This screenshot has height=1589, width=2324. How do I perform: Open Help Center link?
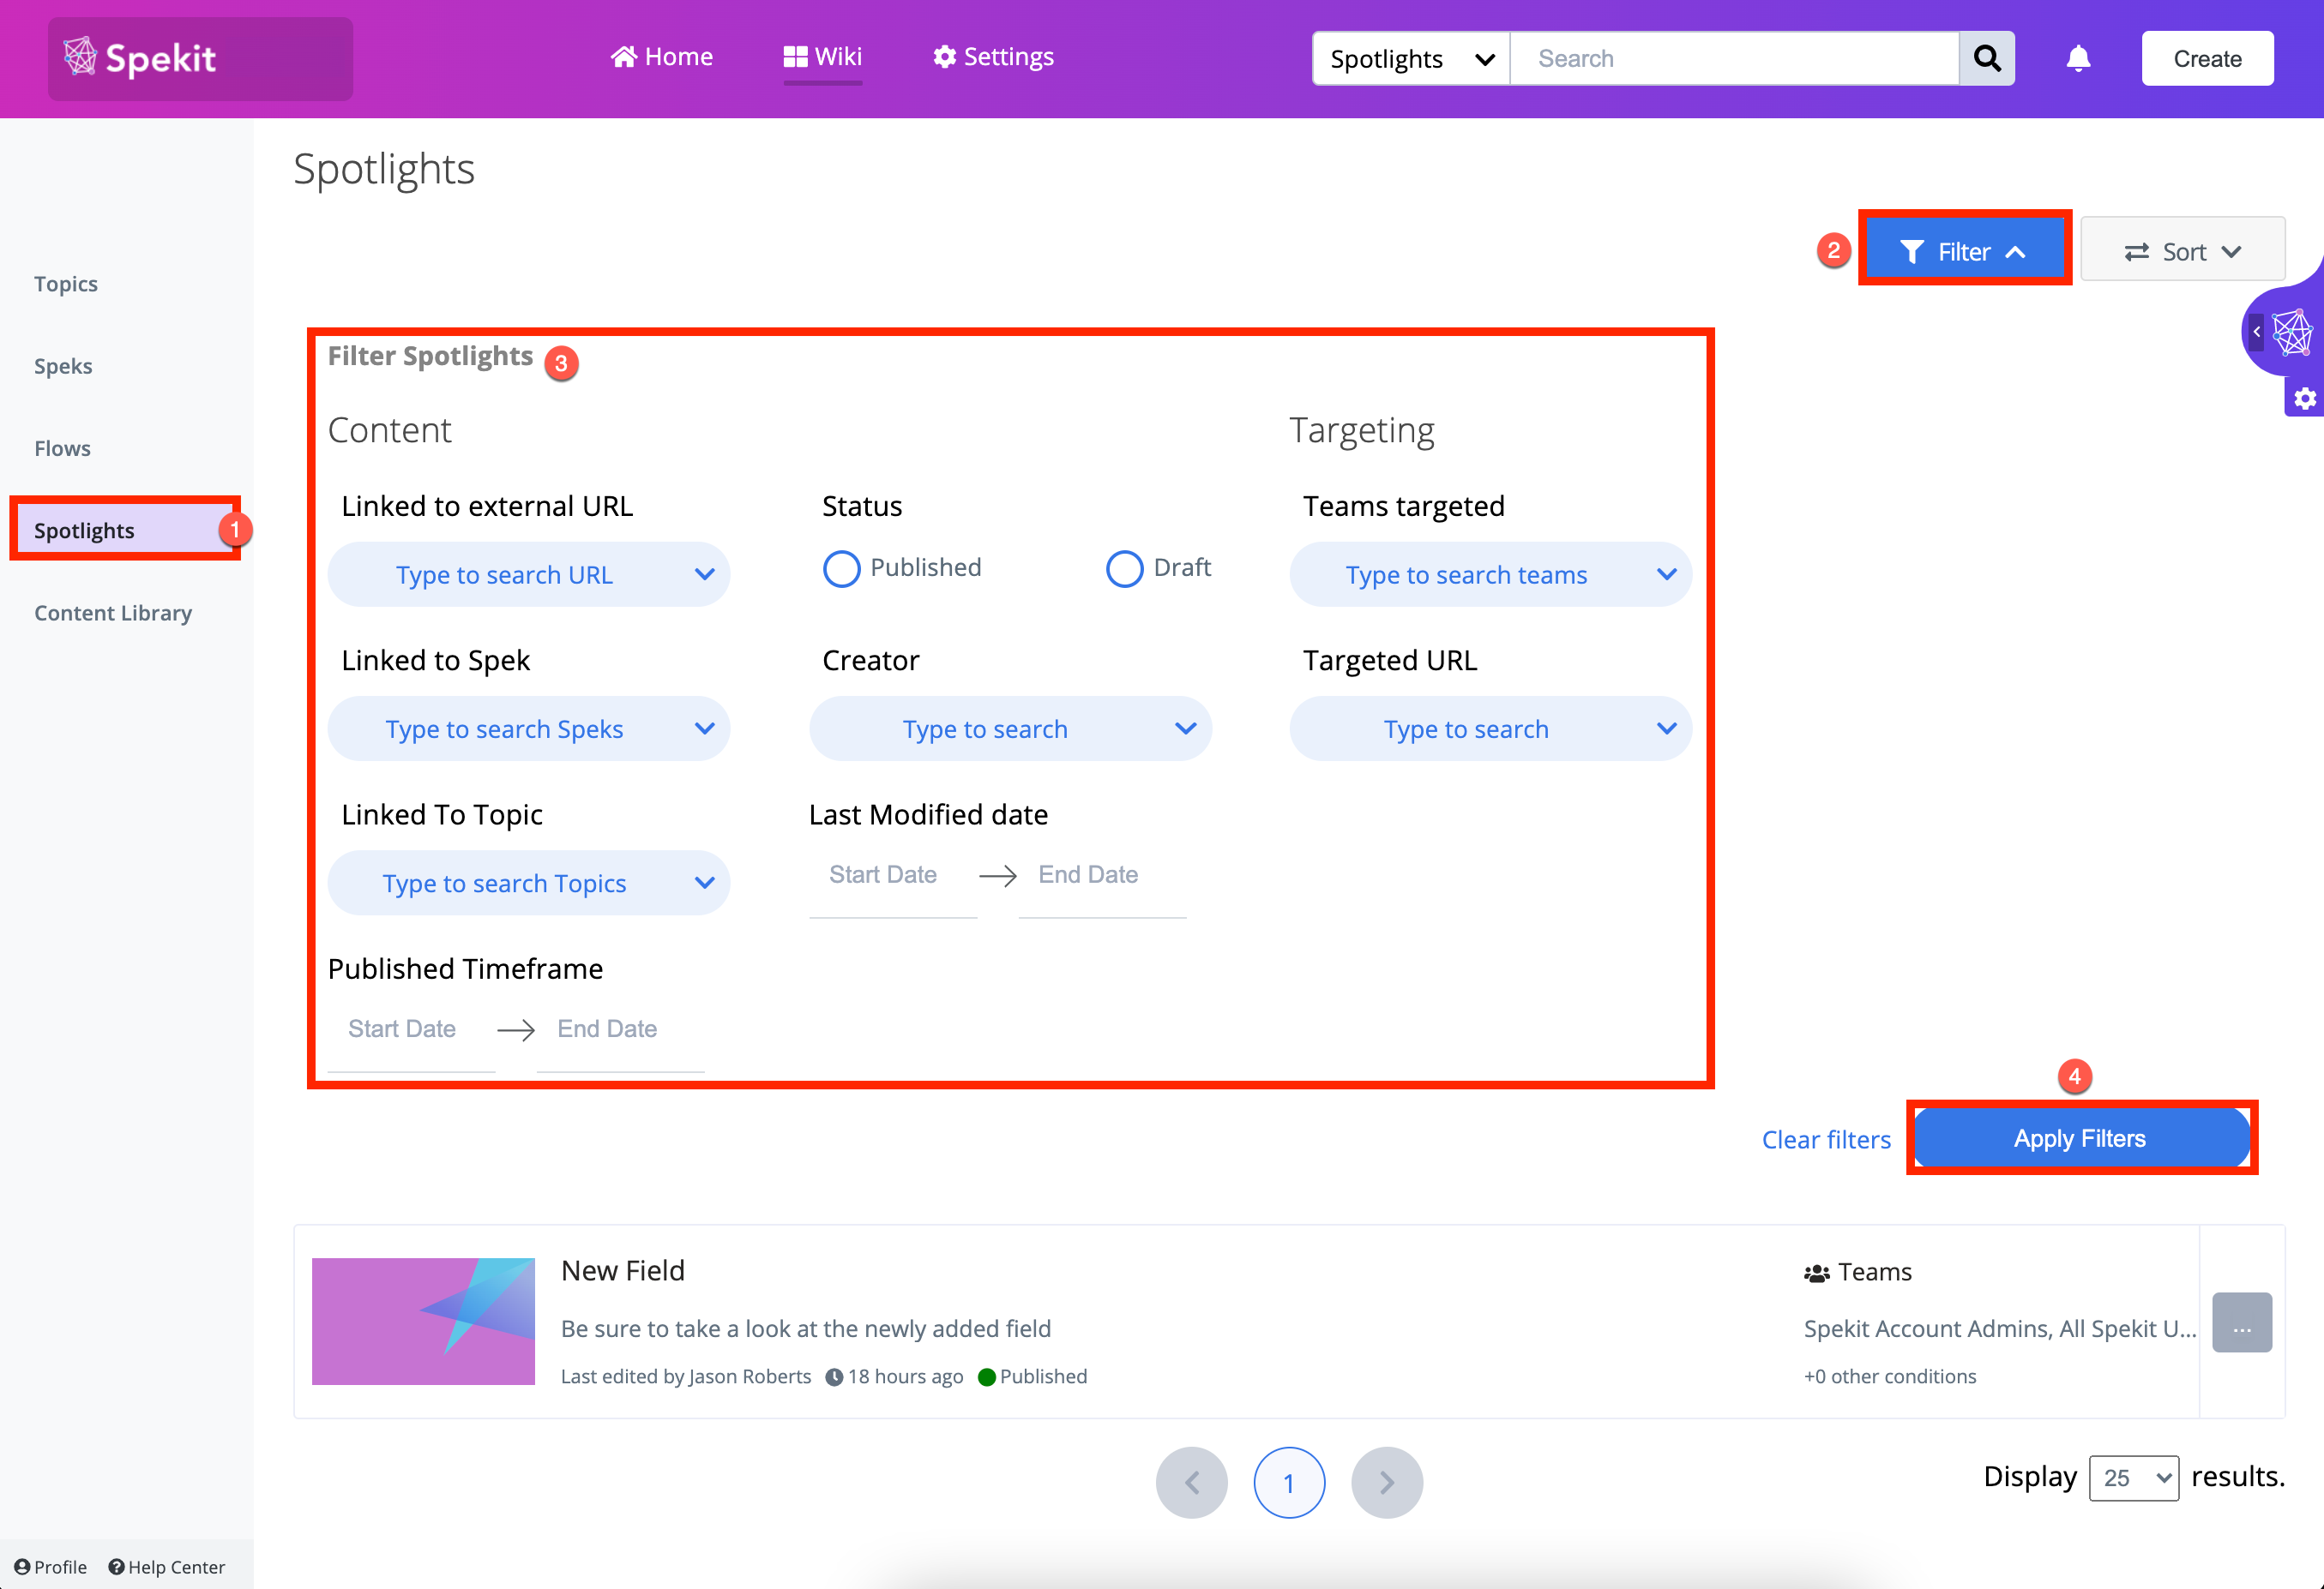[x=167, y=1566]
